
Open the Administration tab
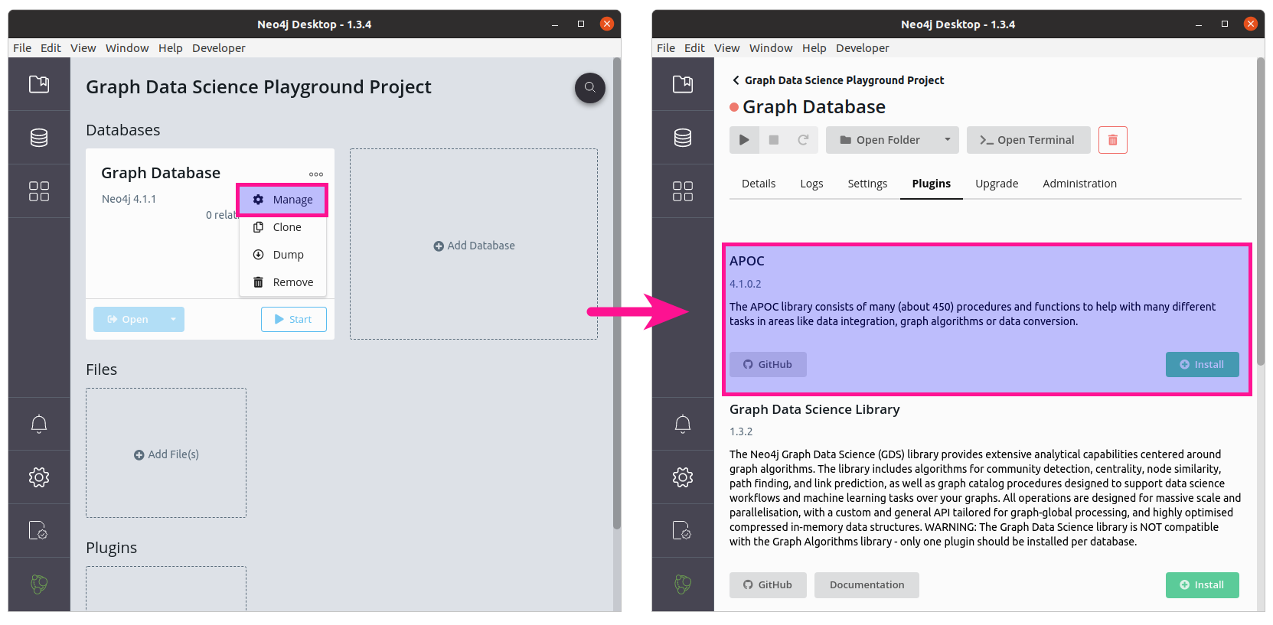[x=1079, y=184]
